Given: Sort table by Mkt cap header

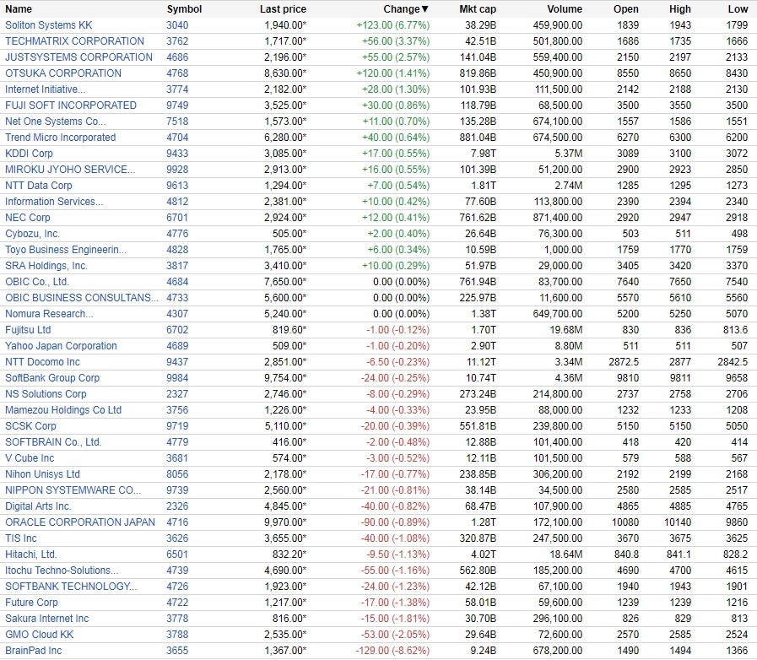Looking at the screenshot, I should click(x=478, y=9).
